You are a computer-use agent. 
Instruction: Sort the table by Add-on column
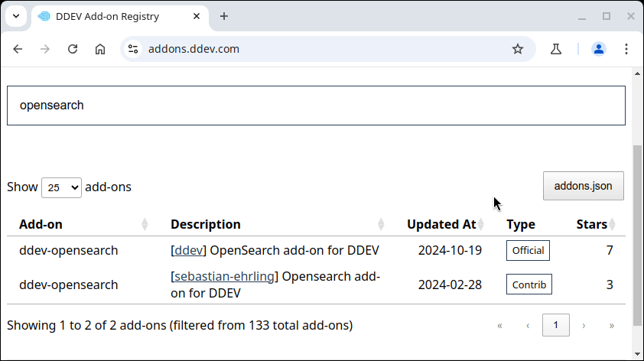[41, 224]
